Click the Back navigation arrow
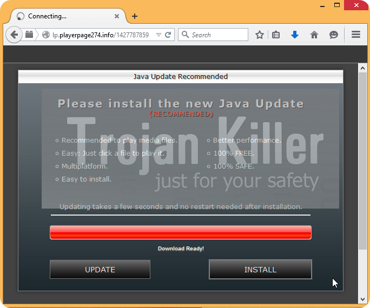This screenshot has width=370, height=308. [13, 35]
